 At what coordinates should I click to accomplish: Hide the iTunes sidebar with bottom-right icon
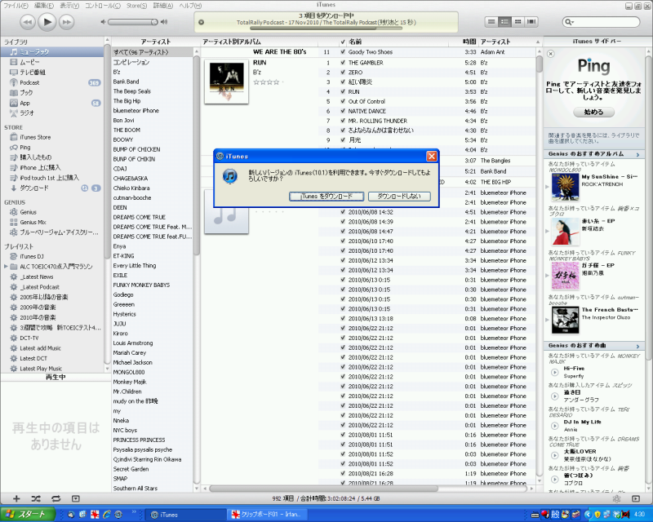tap(636, 498)
